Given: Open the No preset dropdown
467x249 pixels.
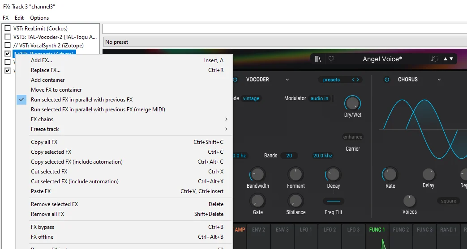Looking at the screenshot, I should coord(285,42).
